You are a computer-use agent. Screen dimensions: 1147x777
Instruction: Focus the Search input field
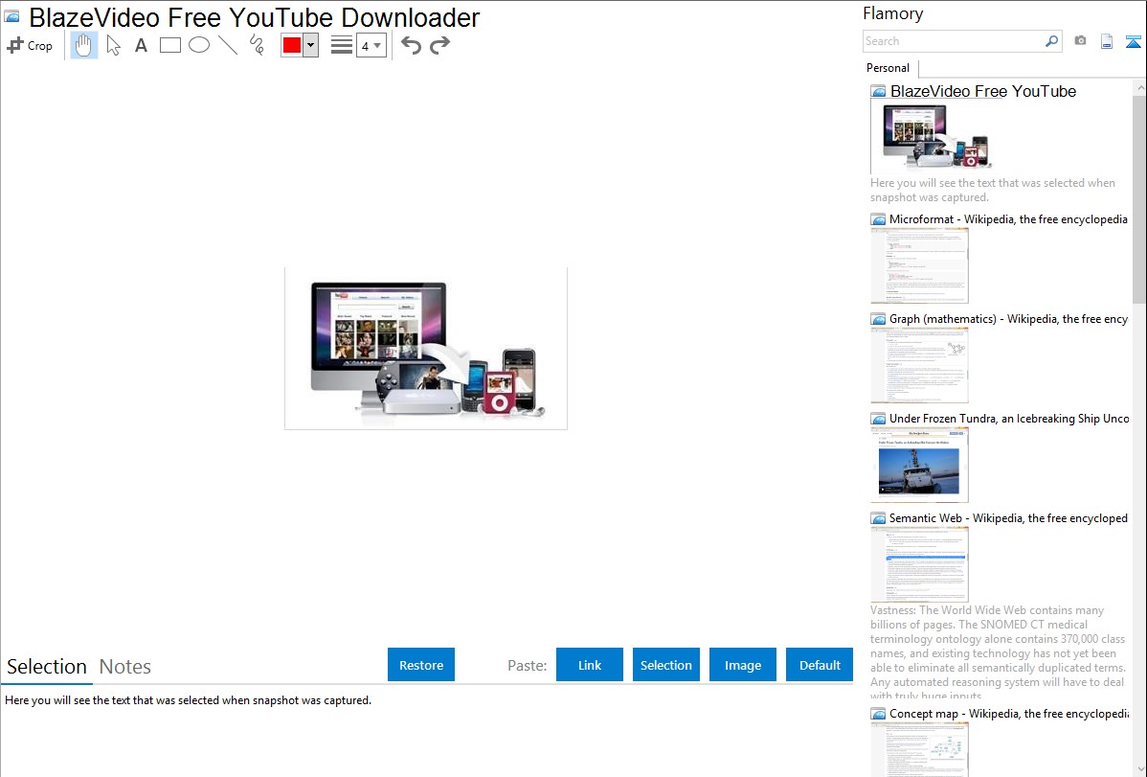click(x=954, y=41)
